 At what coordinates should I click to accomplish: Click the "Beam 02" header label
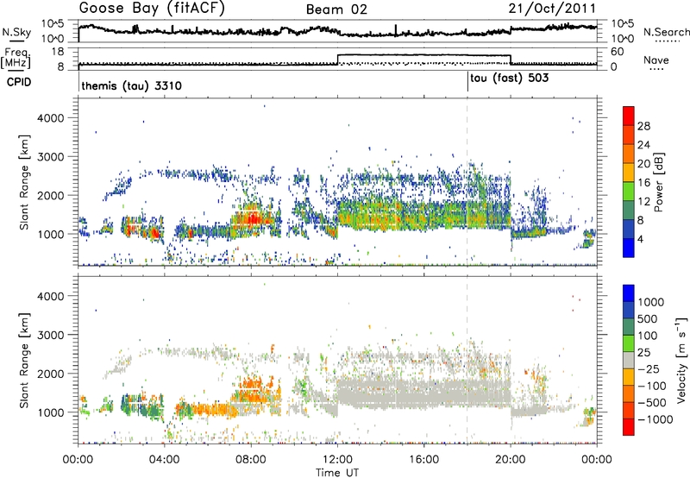point(336,9)
